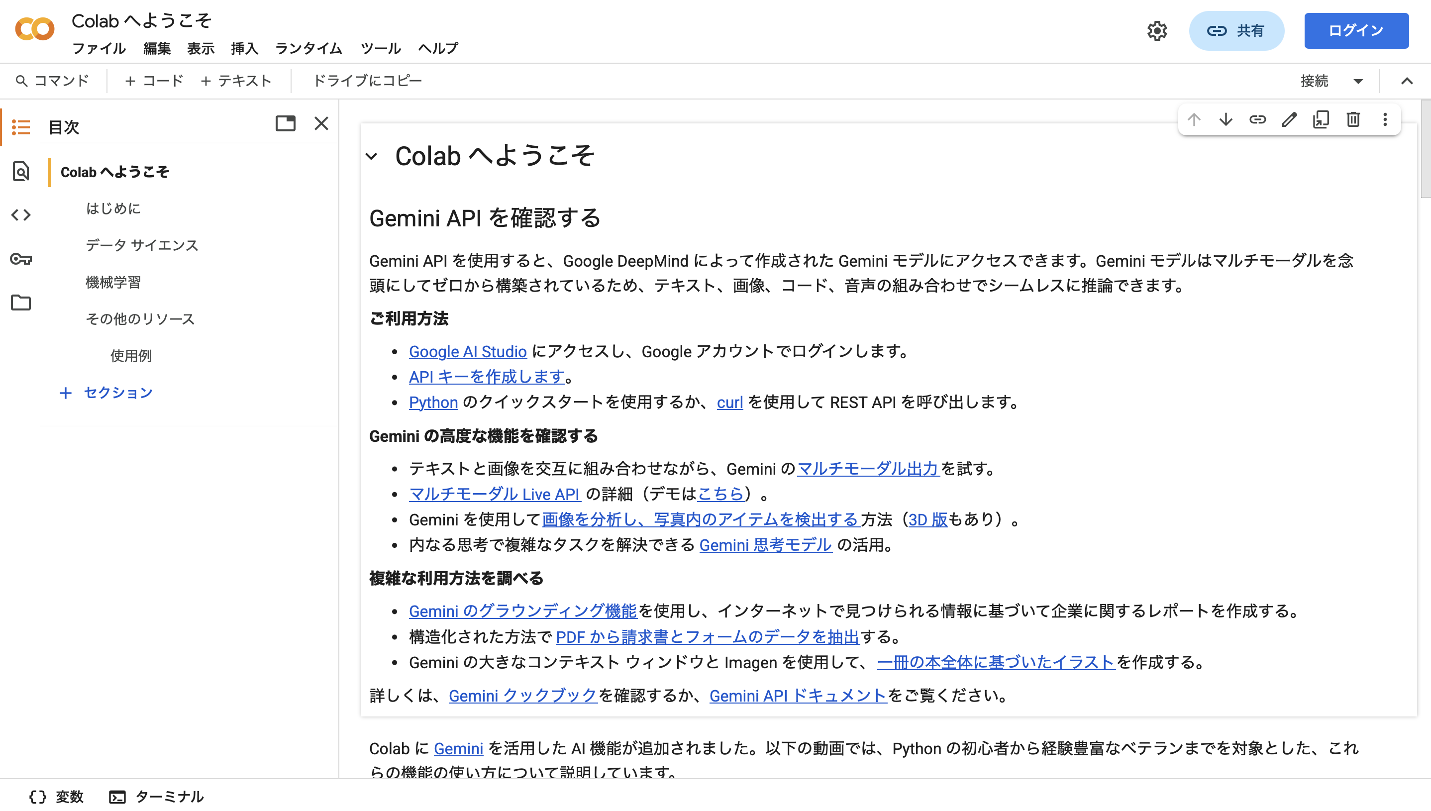Screen dimensions: 1431x811
Task: Click the 接続 connect button
Action: (x=1314, y=81)
